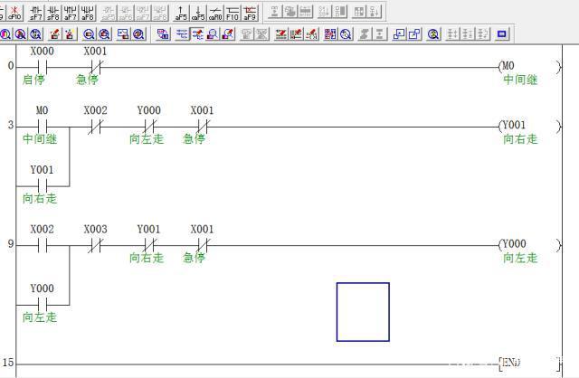Click the Y001 parallel self-holding contact
579x378 pixels.
[x=42, y=184]
